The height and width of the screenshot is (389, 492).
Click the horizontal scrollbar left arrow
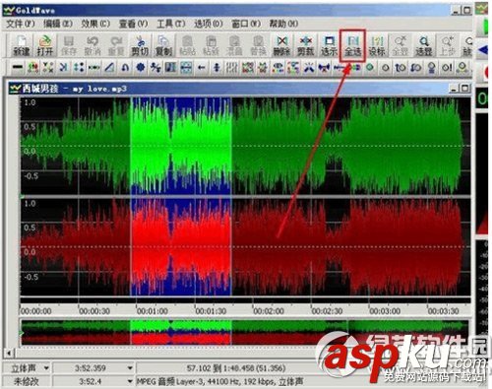pyautogui.click(x=9, y=354)
